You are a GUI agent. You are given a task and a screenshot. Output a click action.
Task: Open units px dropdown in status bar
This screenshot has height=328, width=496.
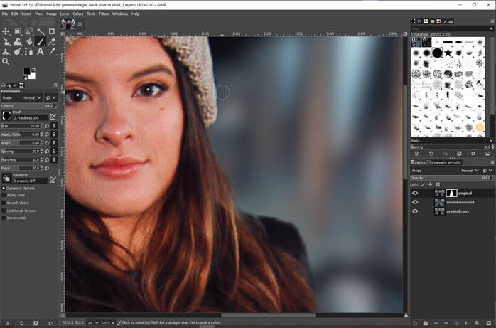click(93, 322)
